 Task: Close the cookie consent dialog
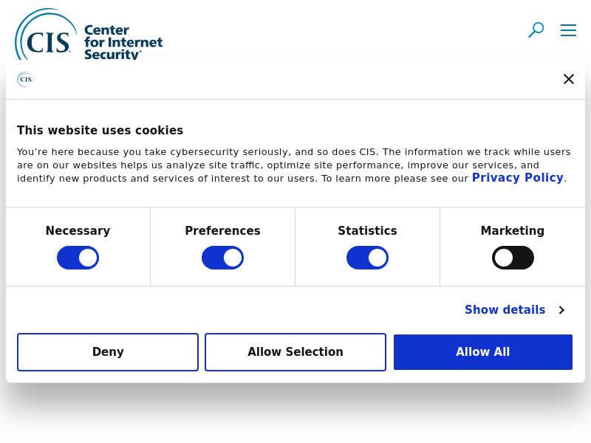pos(568,79)
